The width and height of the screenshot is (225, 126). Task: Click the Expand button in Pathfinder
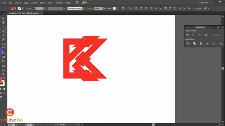click(x=217, y=35)
